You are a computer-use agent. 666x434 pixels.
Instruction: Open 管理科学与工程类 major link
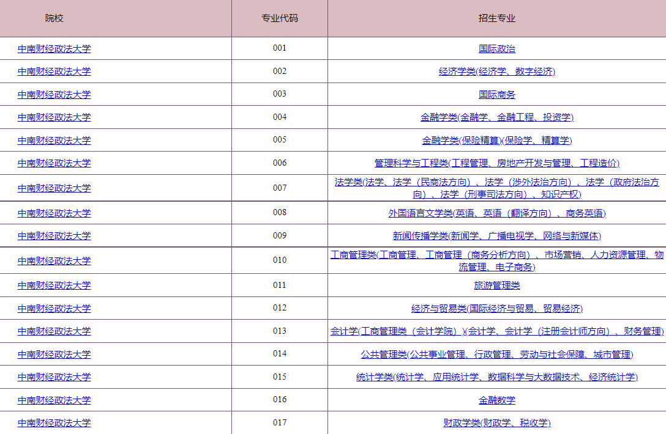(x=496, y=163)
